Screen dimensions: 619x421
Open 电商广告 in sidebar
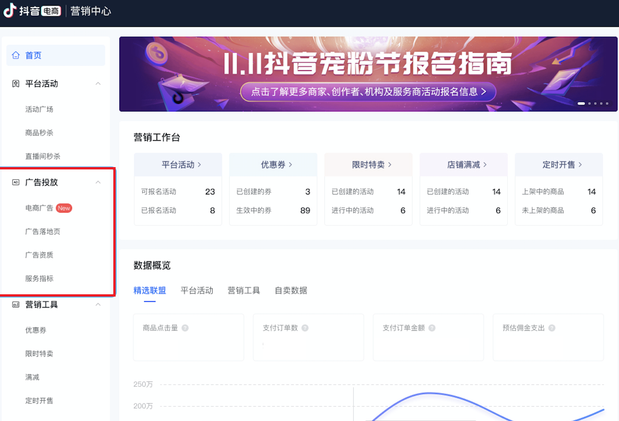tap(39, 208)
